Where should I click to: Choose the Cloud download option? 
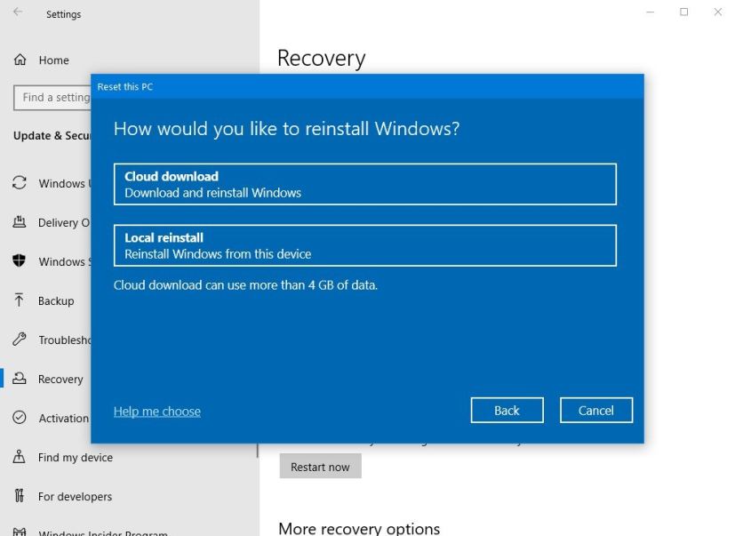coord(364,183)
